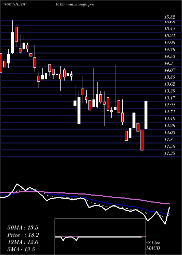Click the lowest red candle near 11.58

pos(142,140)
